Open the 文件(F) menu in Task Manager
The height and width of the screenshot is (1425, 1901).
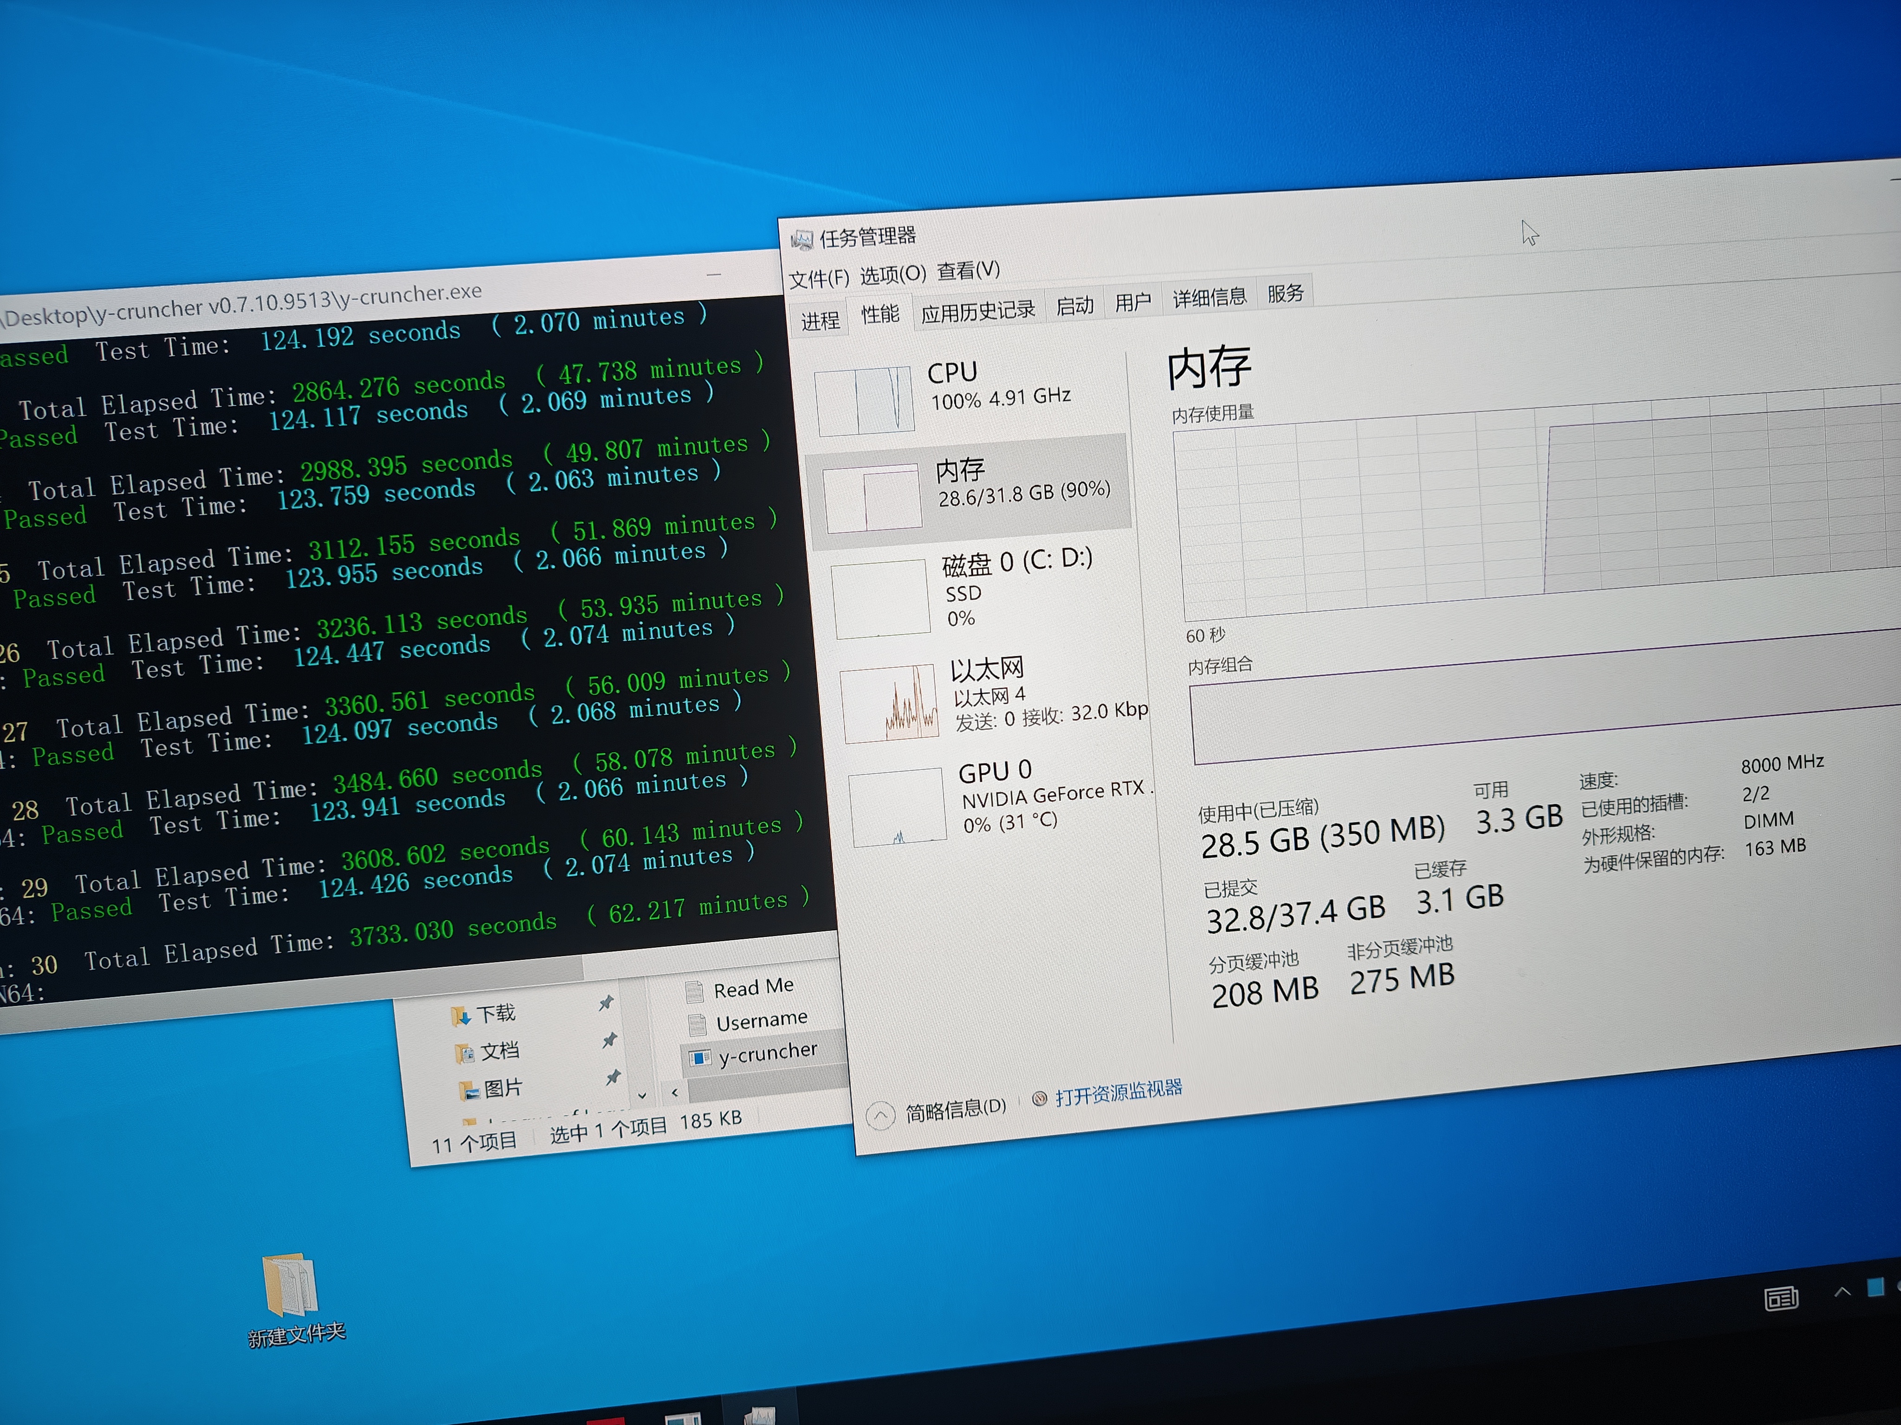[x=819, y=278]
